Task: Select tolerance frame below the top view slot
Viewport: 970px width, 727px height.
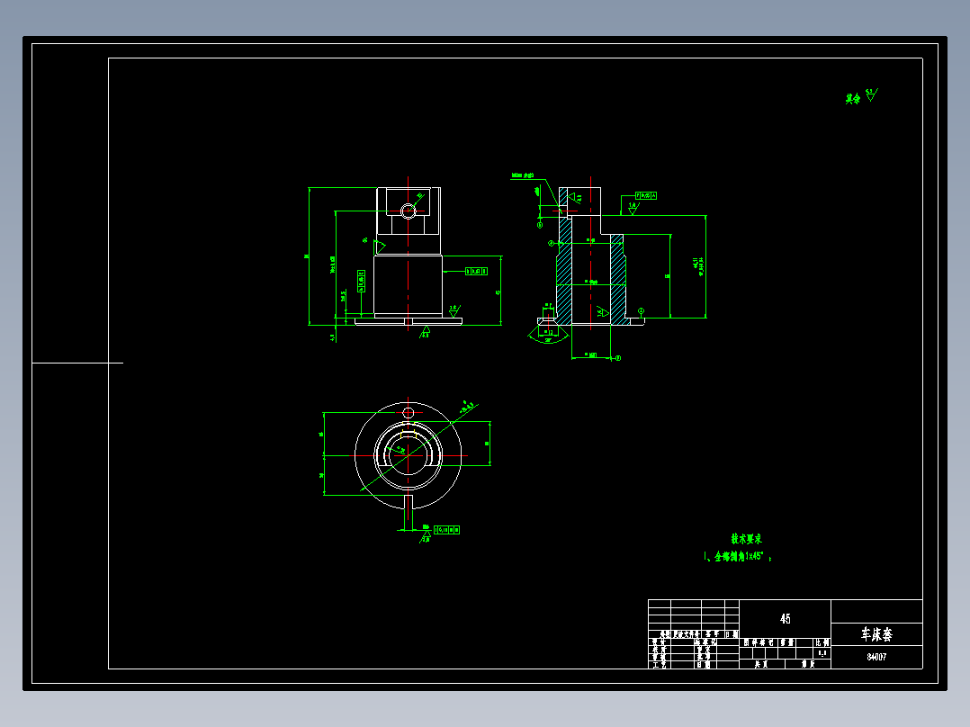Action: 446,530
